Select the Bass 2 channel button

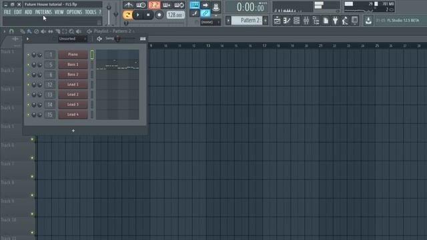[x=73, y=75]
